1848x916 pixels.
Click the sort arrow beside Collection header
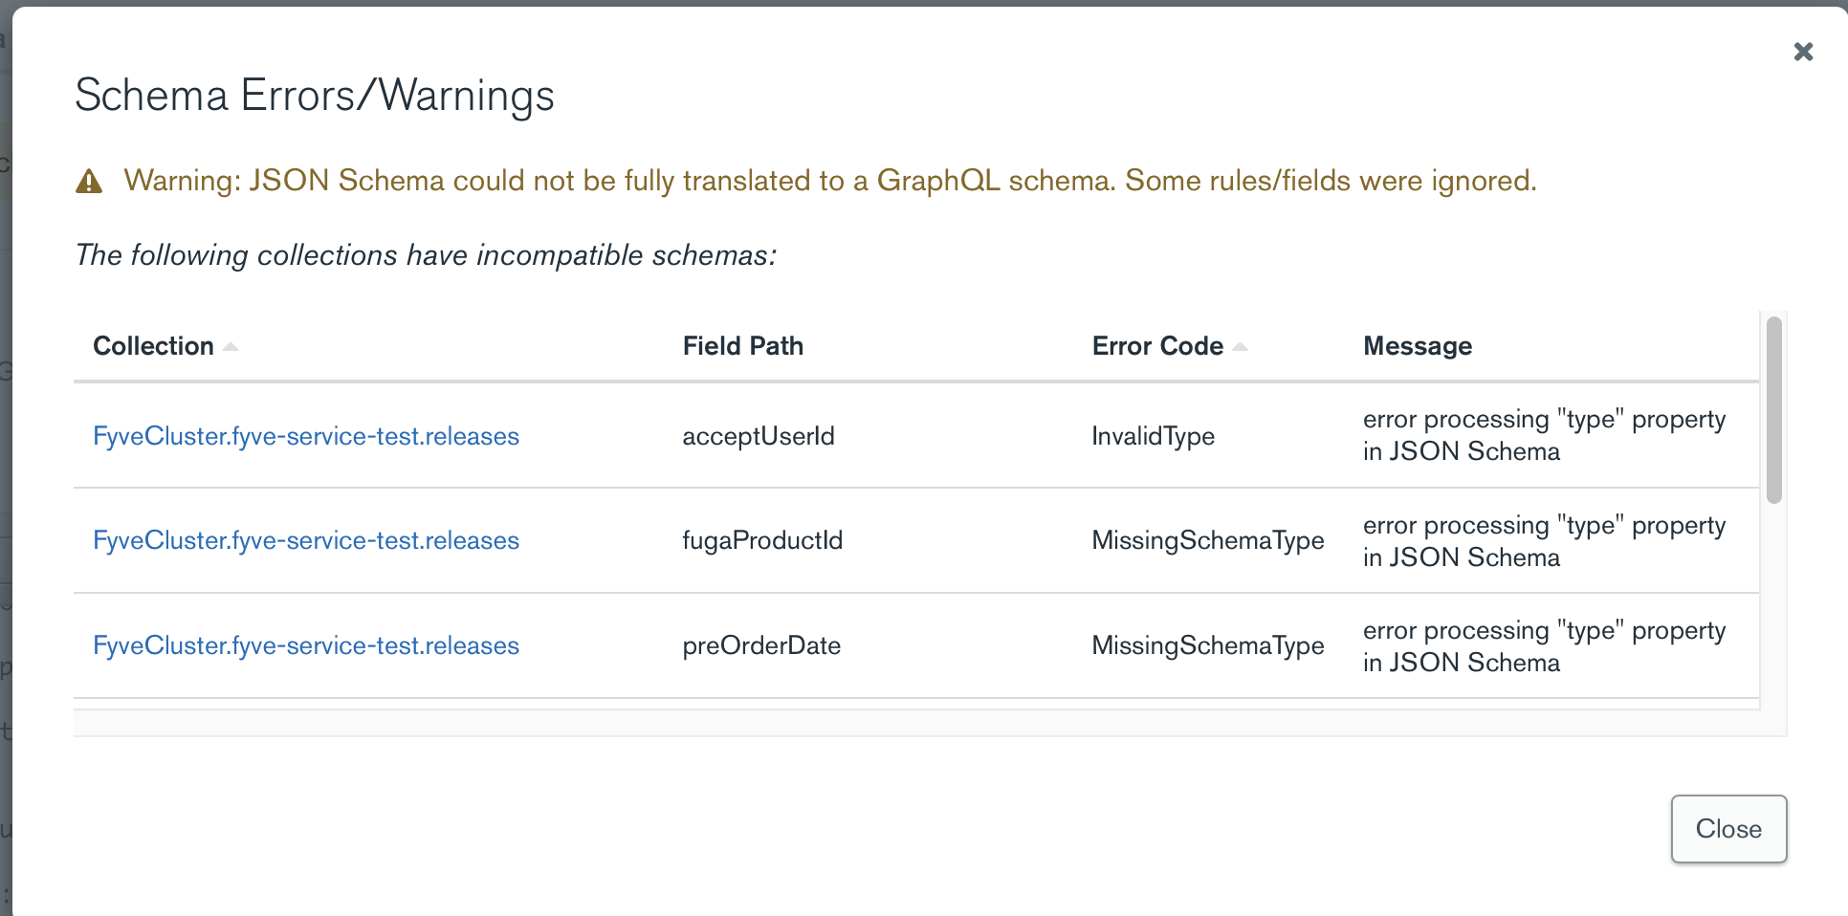(x=231, y=347)
